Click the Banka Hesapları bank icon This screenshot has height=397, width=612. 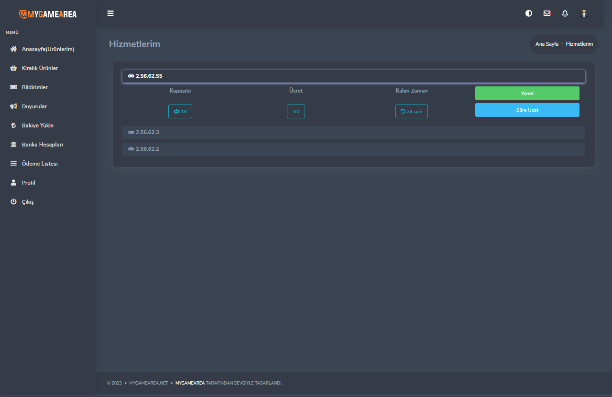[13, 145]
